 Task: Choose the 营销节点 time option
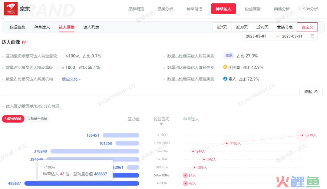click(x=285, y=27)
